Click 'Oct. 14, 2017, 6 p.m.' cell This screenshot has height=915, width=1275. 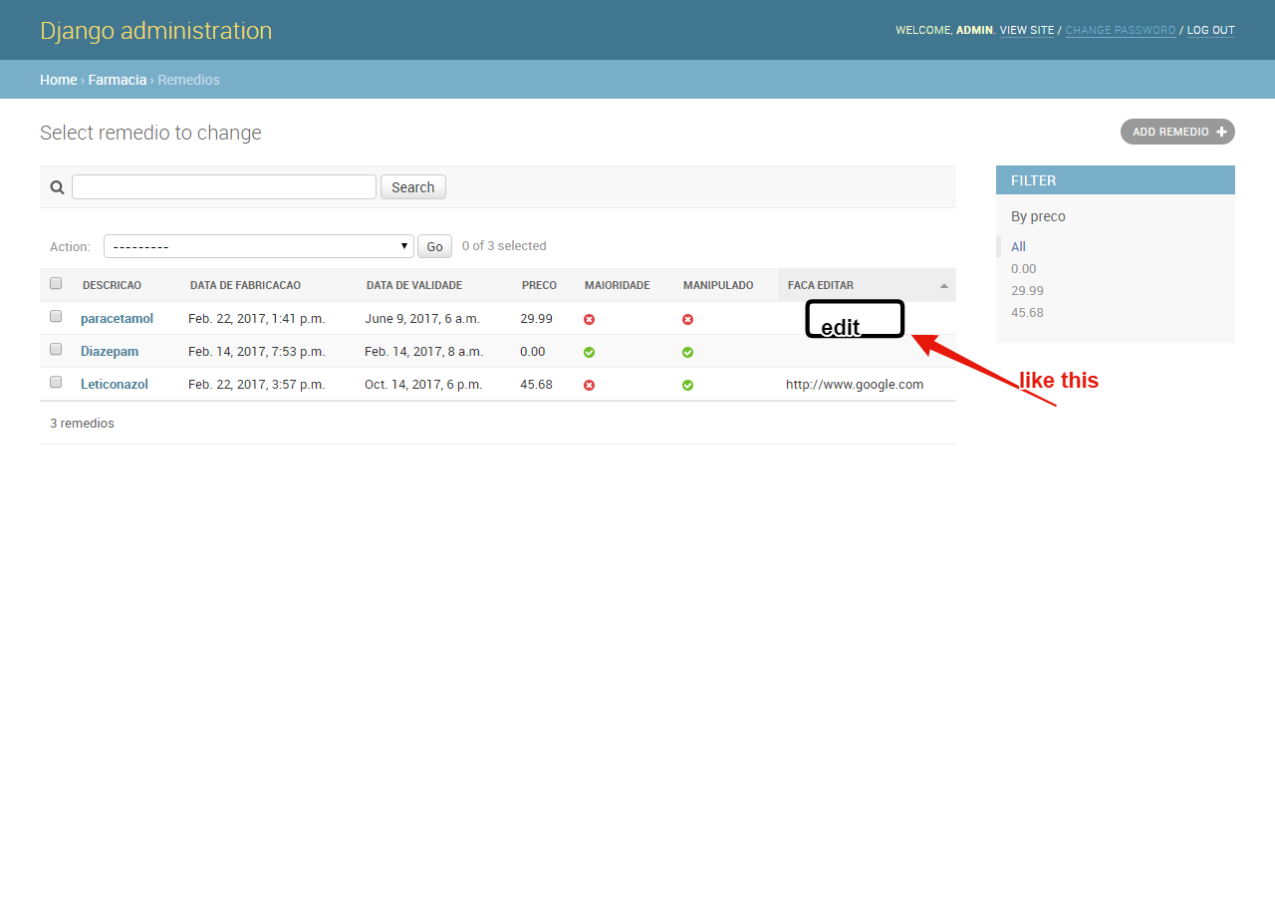(x=423, y=385)
